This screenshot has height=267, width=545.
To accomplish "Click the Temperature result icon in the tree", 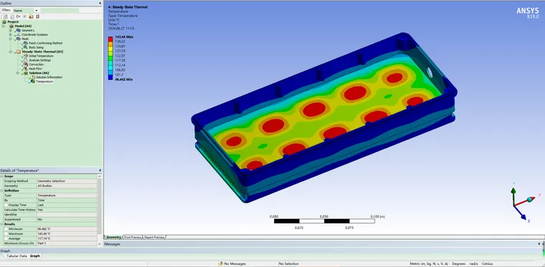I will pos(33,82).
